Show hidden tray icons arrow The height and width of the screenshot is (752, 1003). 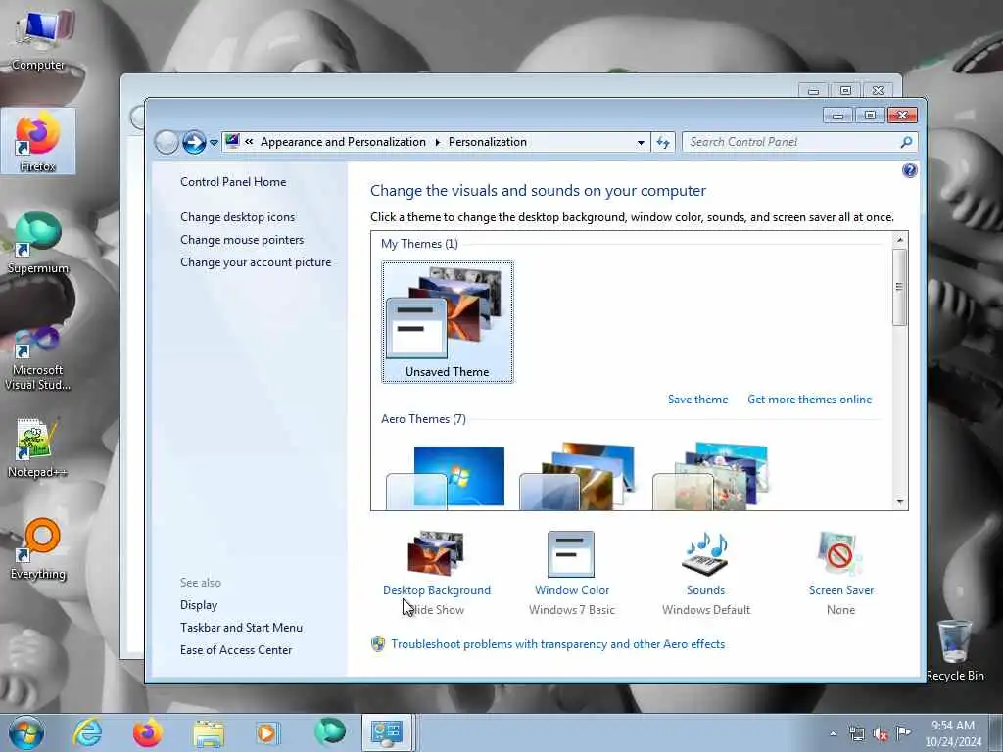833,734
